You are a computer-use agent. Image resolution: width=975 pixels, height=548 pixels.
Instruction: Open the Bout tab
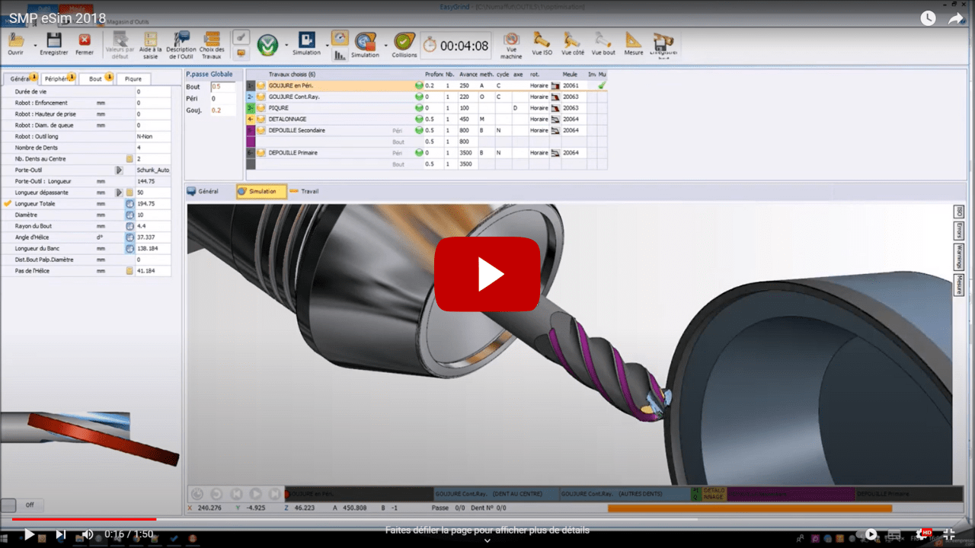[x=97, y=78]
